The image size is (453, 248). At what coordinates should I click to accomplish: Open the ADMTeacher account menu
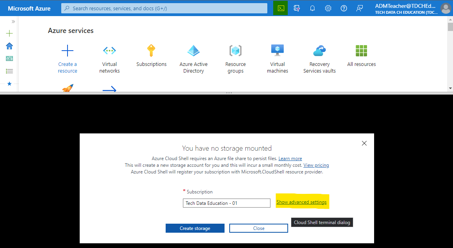pos(406,9)
